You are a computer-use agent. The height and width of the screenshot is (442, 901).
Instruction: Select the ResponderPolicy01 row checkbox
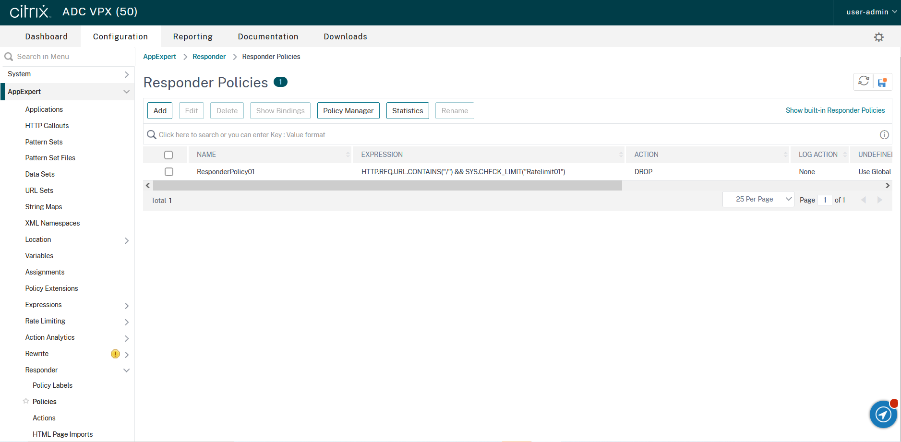pos(168,172)
